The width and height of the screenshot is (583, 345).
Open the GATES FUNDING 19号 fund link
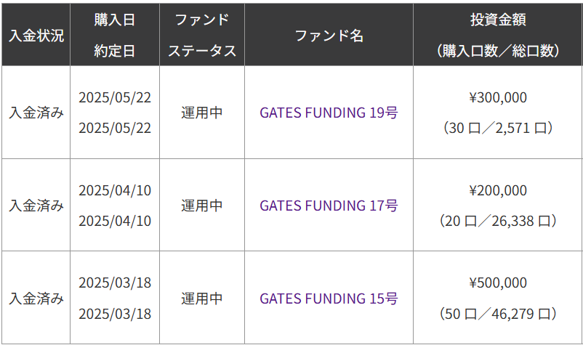pyautogui.click(x=329, y=113)
